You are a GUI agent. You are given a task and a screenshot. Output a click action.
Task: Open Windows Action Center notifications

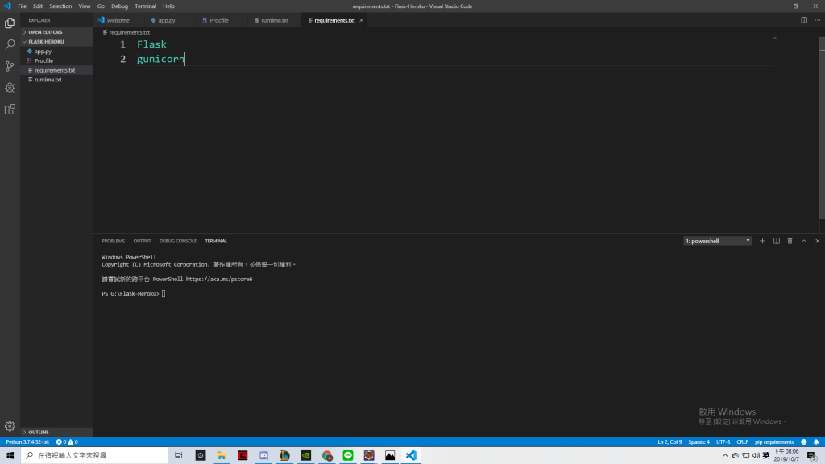[x=812, y=455]
